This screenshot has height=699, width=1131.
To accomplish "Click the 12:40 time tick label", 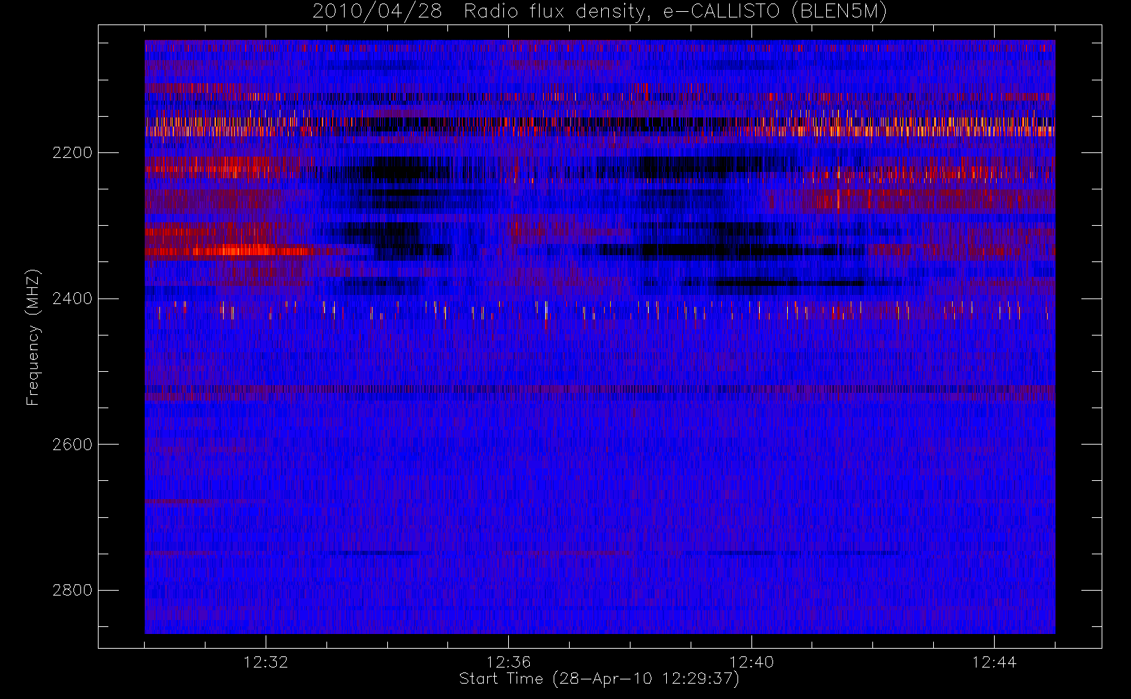I will 751,662.
